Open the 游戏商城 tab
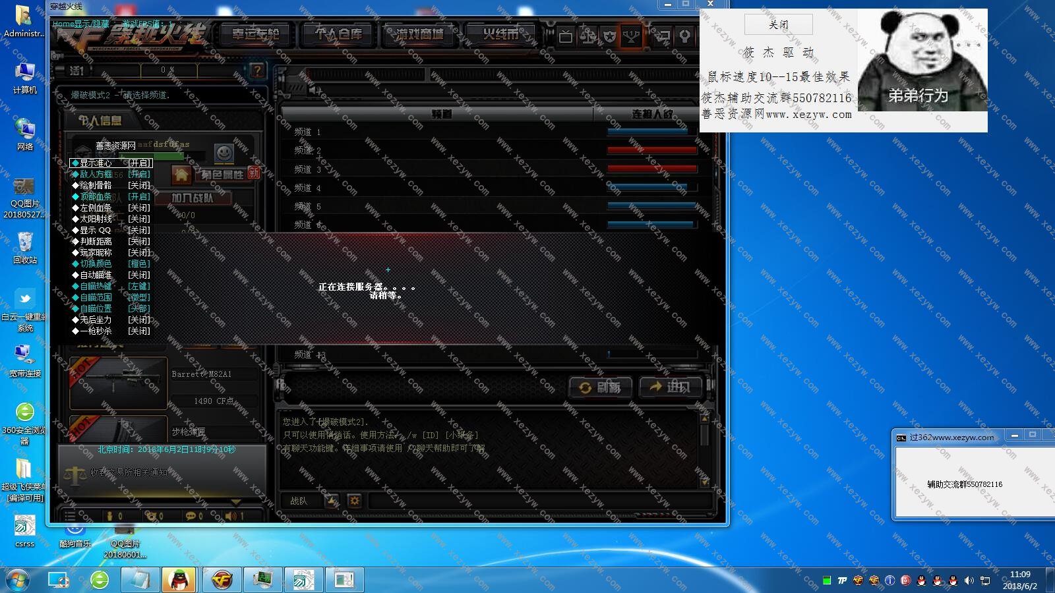This screenshot has height=593, width=1055. pos(419,34)
